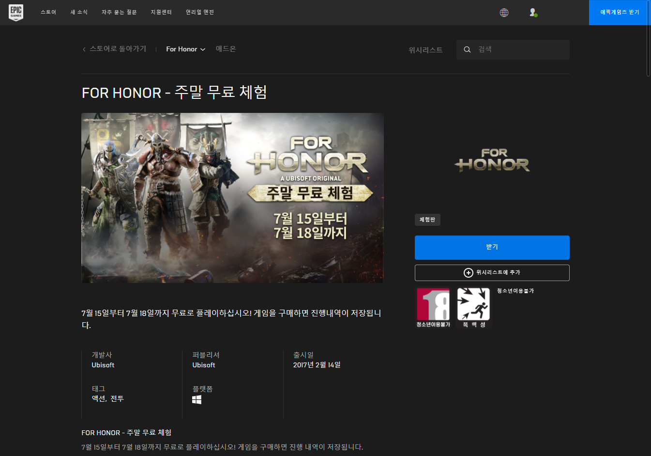Click the 청소년이용불가 rating text
The height and width of the screenshot is (456, 651).
(x=515, y=291)
